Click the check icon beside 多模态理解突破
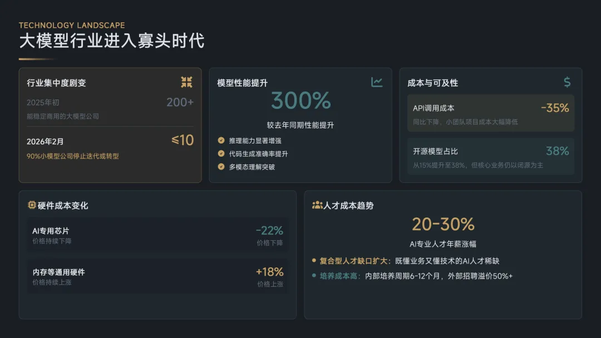 (x=221, y=166)
